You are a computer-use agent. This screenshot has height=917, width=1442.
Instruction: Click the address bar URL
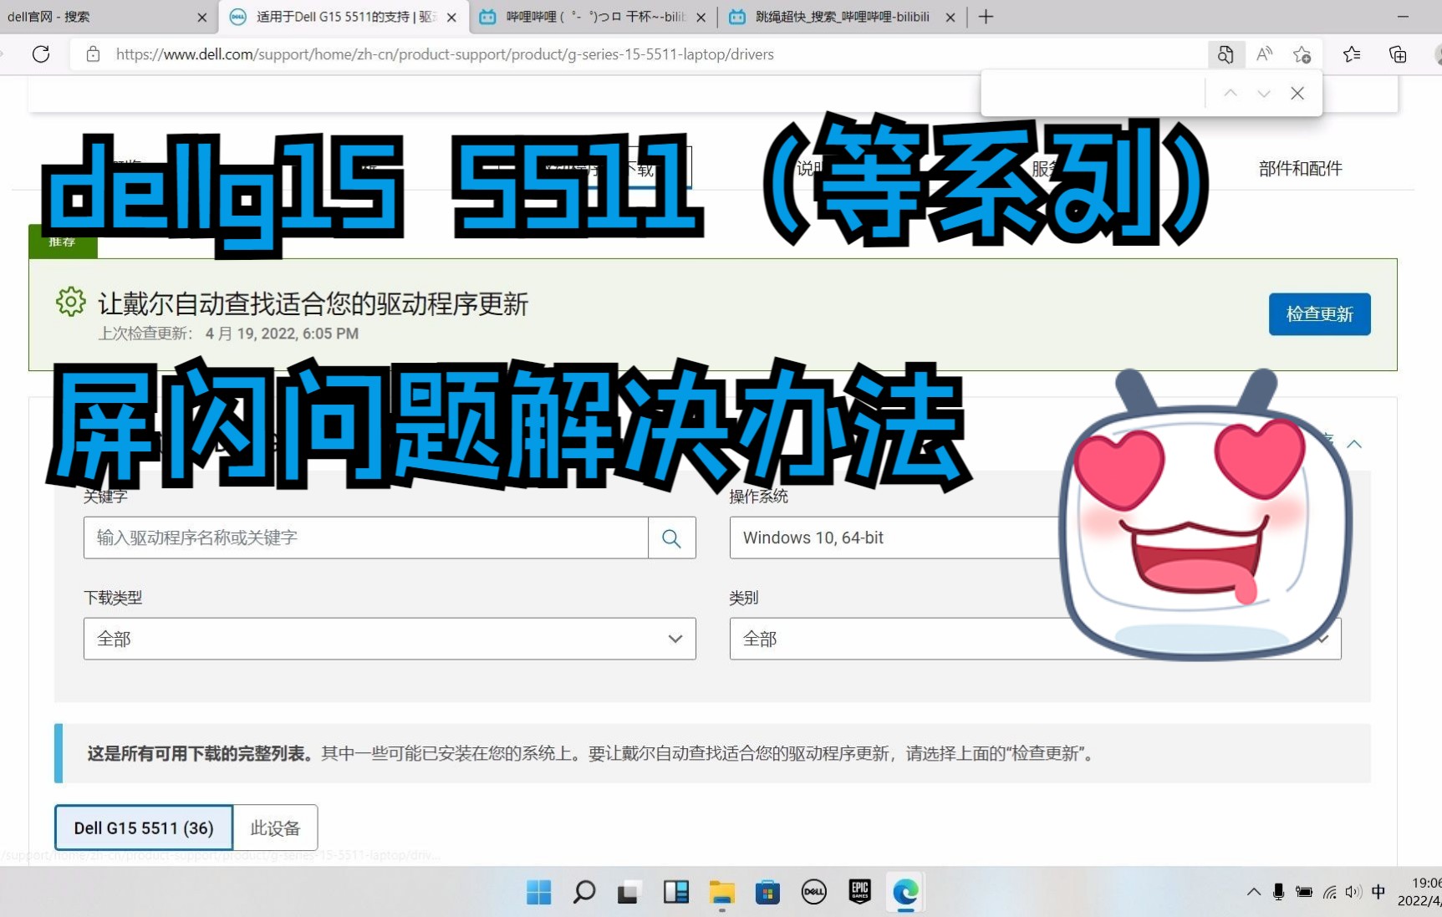445,54
